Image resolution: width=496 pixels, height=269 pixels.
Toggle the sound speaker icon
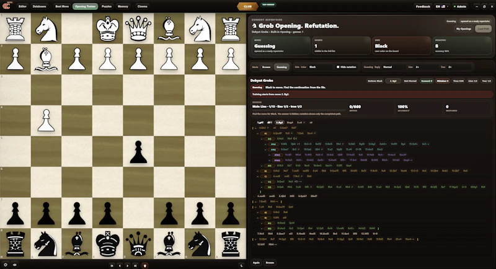click(x=14, y=265)
